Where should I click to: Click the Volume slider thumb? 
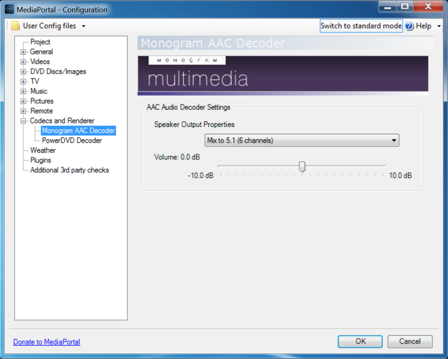(x=302, y=166)
